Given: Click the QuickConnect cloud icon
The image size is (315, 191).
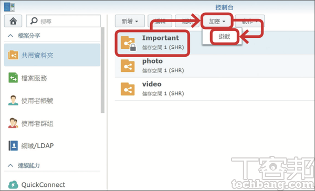Looking at the screenshot, I should (13, 185).
